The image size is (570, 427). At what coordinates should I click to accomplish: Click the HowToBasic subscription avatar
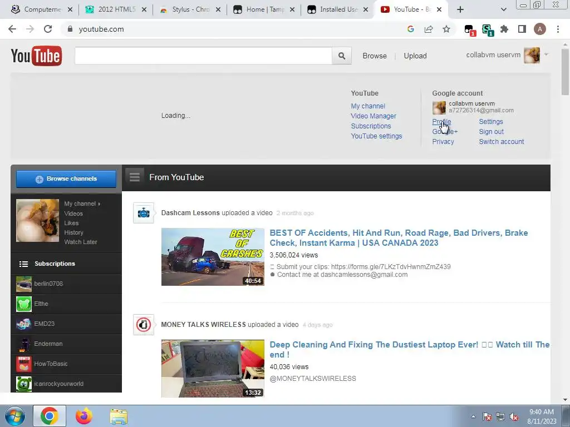[23, 364]
